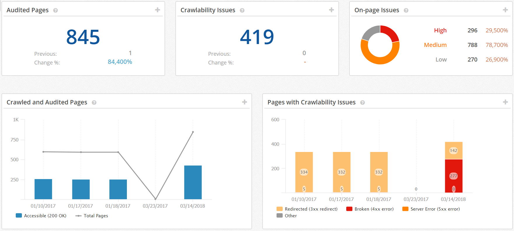Click the 78,700% Medium change value
Image resolution: width=514 pixels, height=231 pixels.
click(497, 45)
